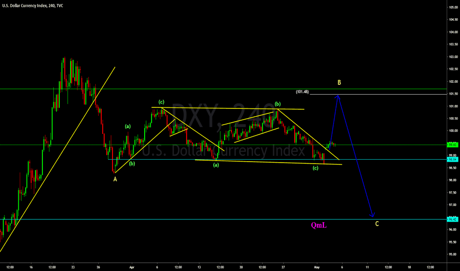Click the 11 date label on the time axis
The image size is (460, 271).
click(367, 267)
